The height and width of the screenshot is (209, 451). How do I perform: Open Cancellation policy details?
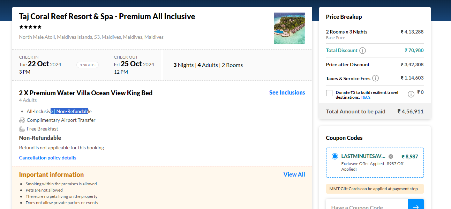click(47, 158)
